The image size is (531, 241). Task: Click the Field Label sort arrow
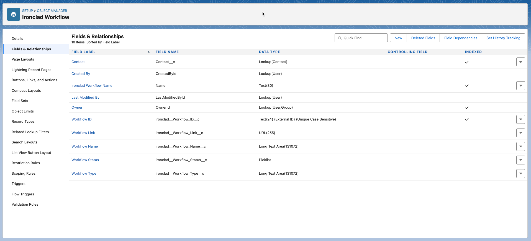coord(149,52)
